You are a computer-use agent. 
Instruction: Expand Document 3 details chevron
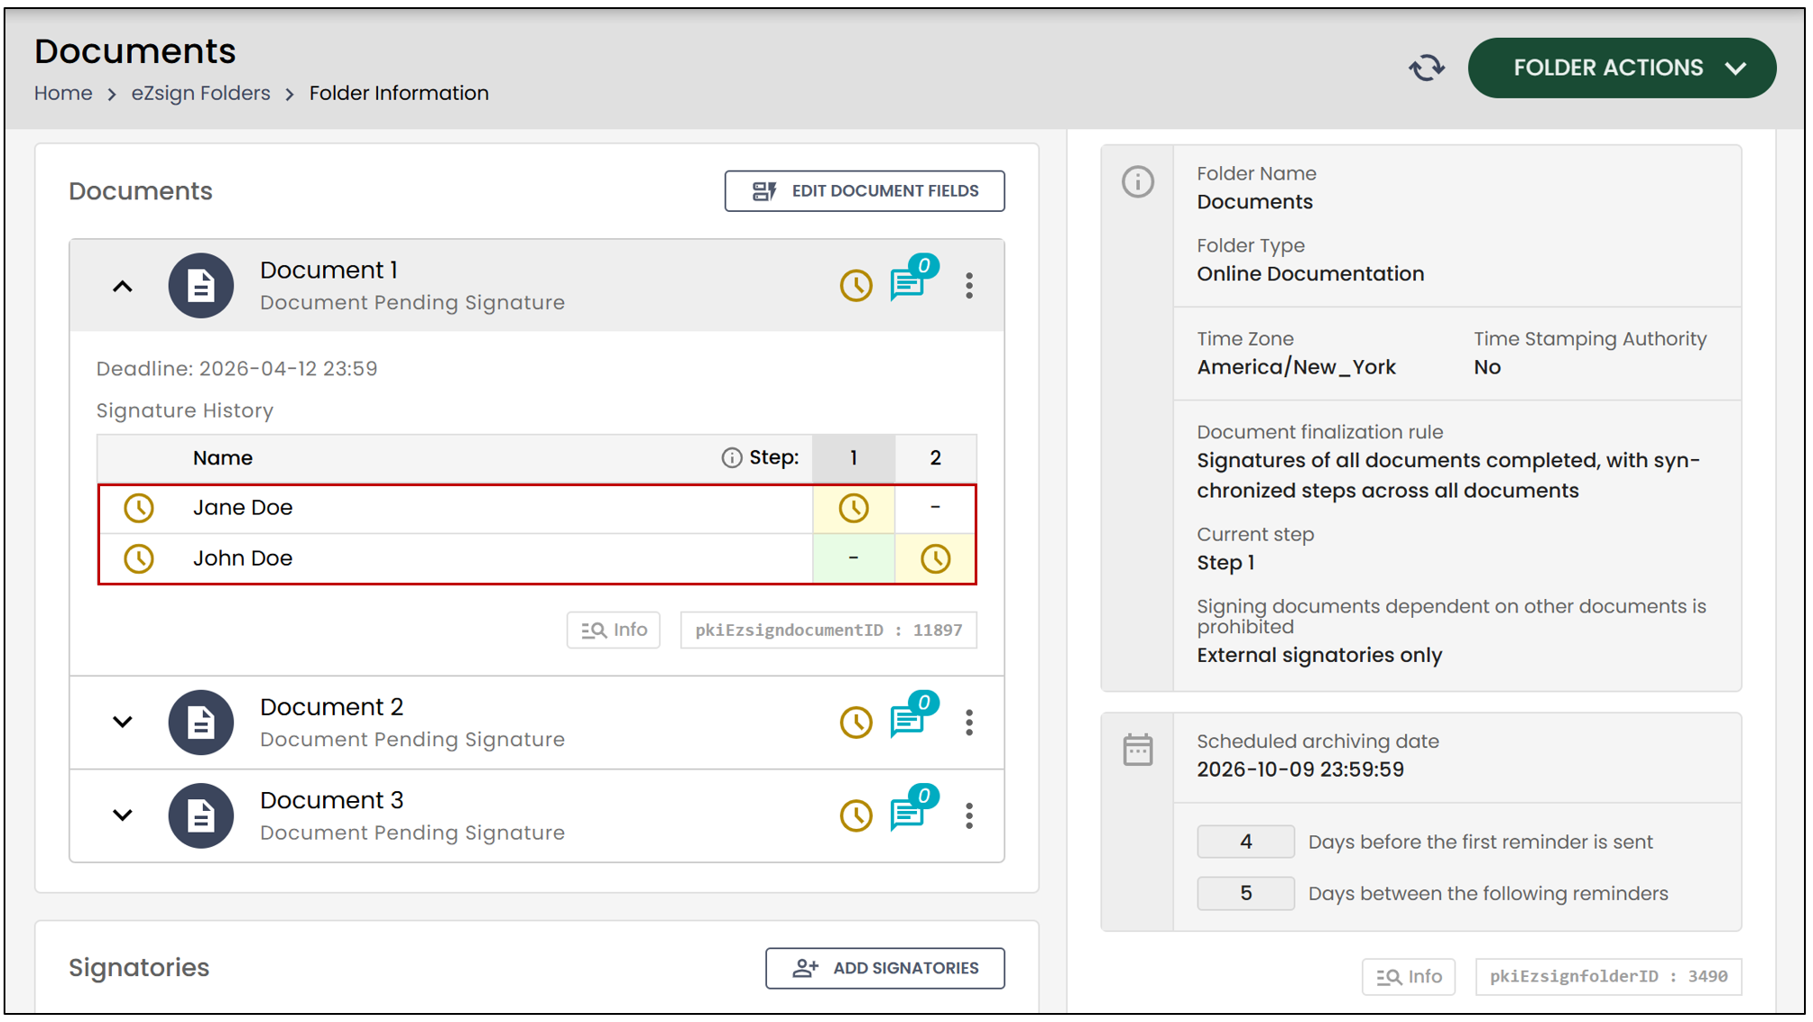[x=123, y=815]
